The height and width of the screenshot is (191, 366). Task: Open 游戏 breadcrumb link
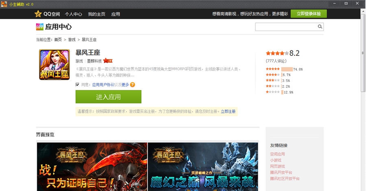click(72, 40)
